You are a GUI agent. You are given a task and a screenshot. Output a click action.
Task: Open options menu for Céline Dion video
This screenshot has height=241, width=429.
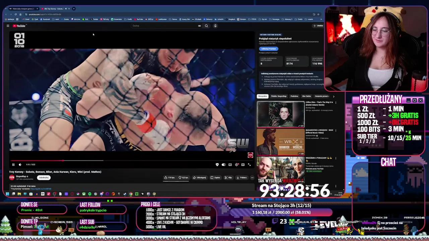tap(335, 102)
